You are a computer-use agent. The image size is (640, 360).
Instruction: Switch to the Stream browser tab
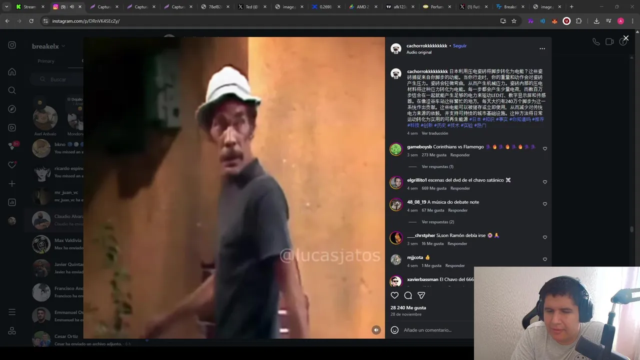30,7
